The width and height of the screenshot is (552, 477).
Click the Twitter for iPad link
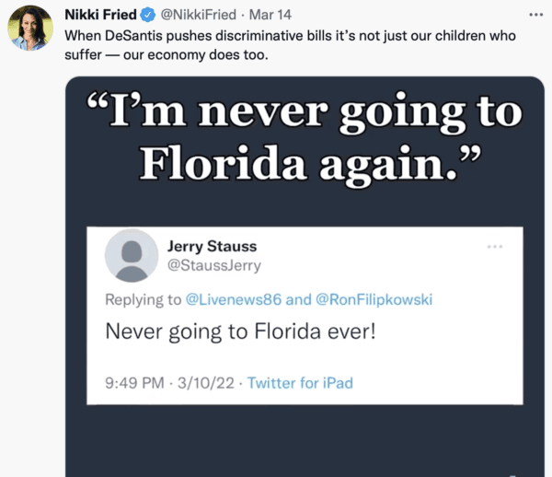pos(300,383)
